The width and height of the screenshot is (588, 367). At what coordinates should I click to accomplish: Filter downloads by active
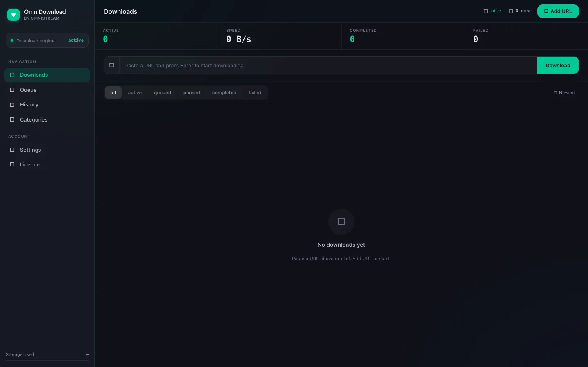pos(135,93)
